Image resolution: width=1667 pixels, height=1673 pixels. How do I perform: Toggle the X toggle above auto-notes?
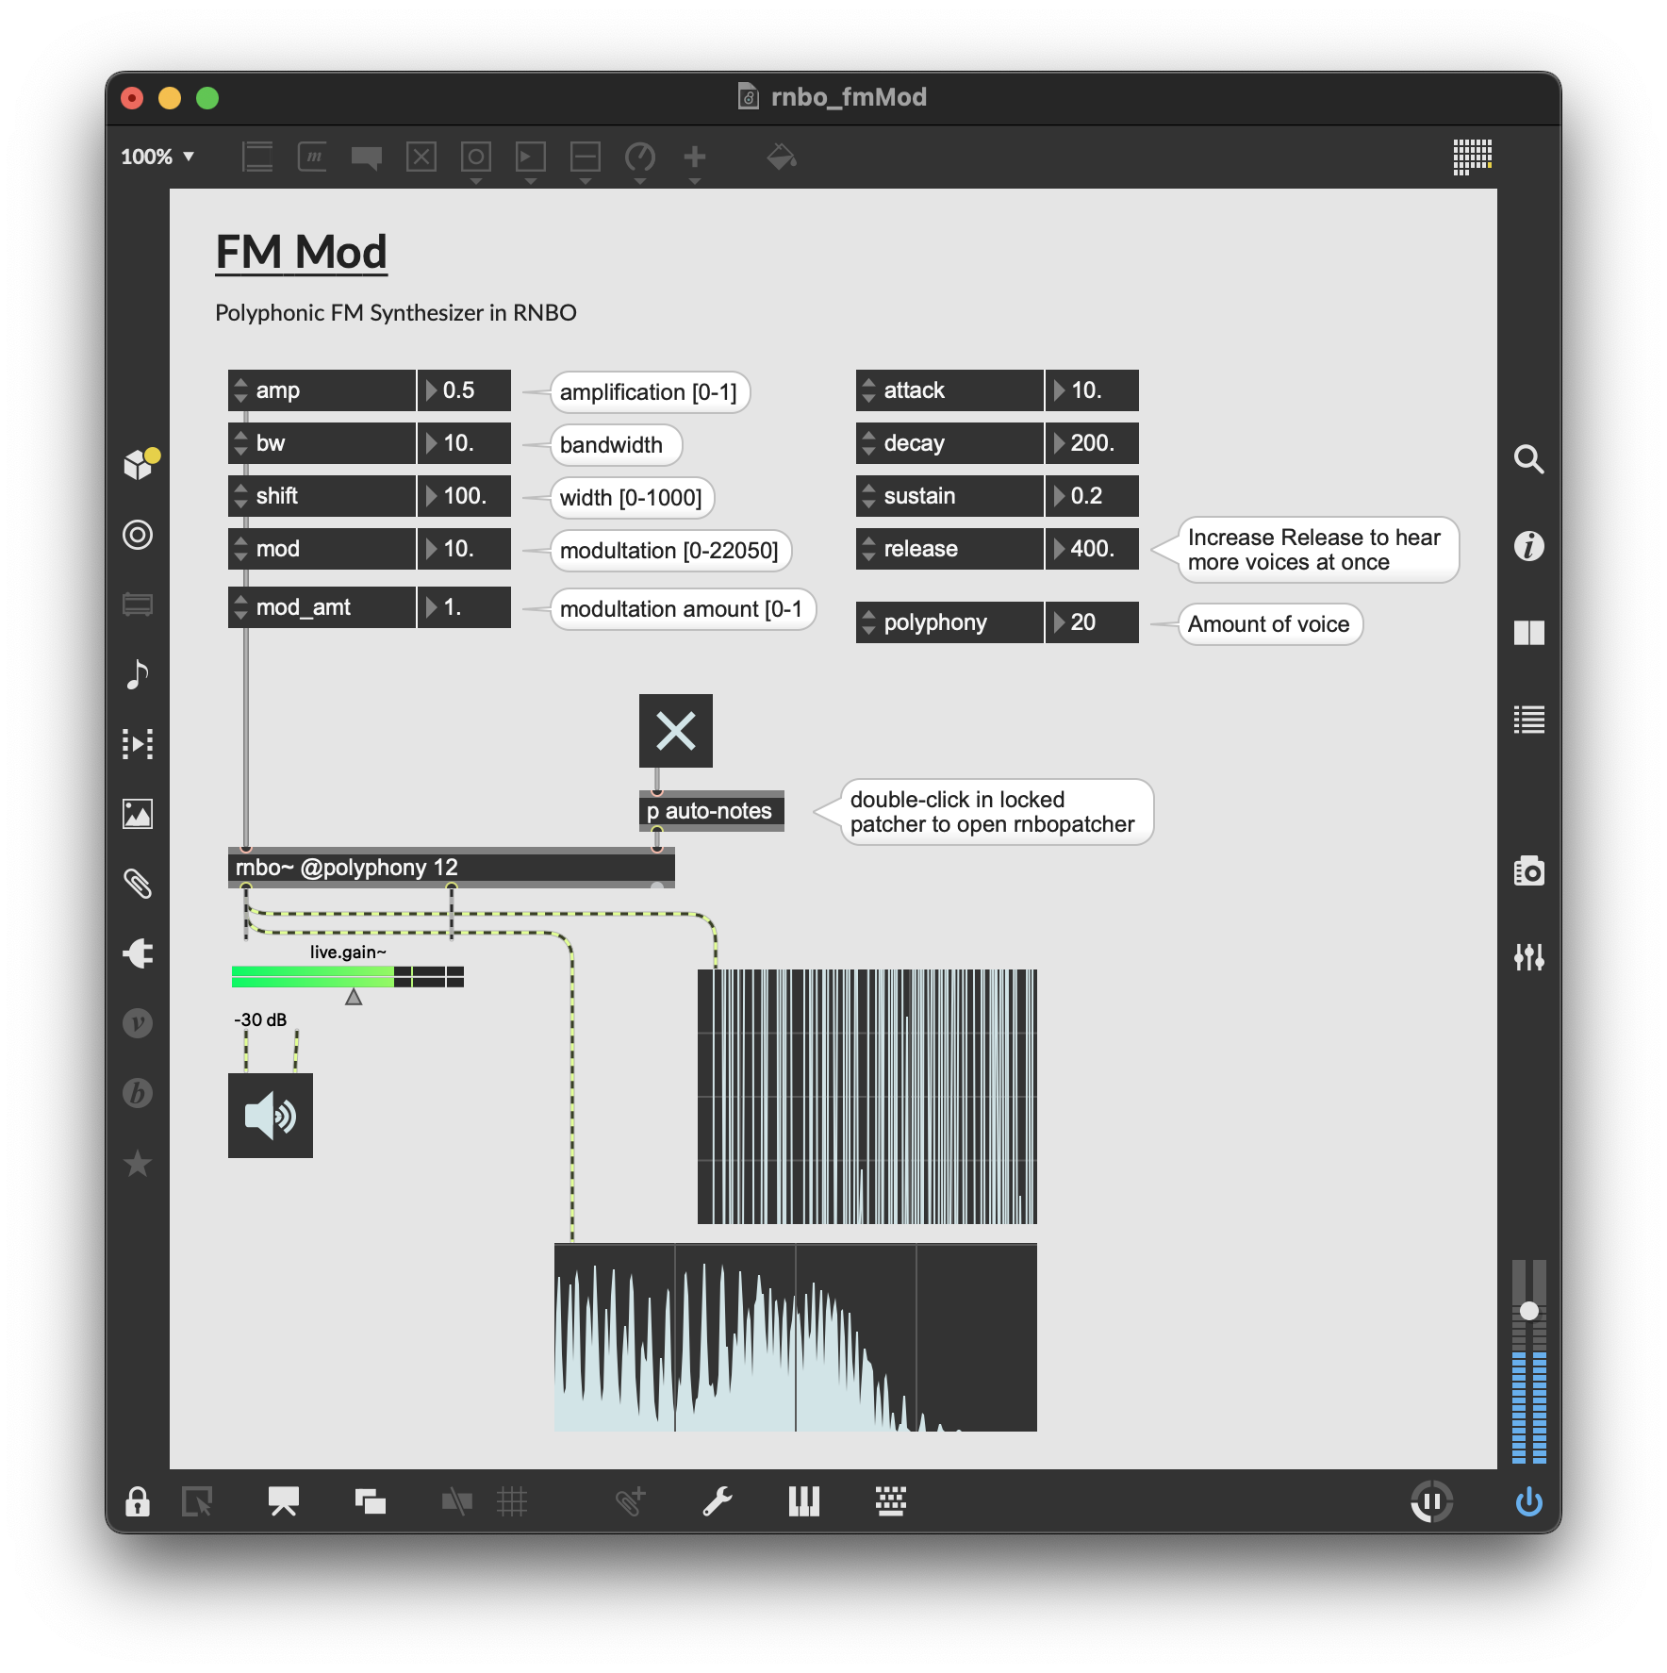point(675,731)
